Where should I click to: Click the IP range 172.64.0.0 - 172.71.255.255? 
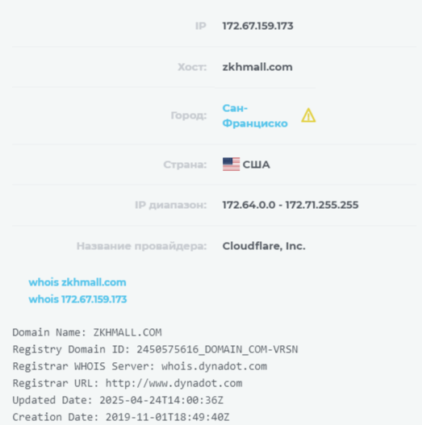tap(290, 205)
